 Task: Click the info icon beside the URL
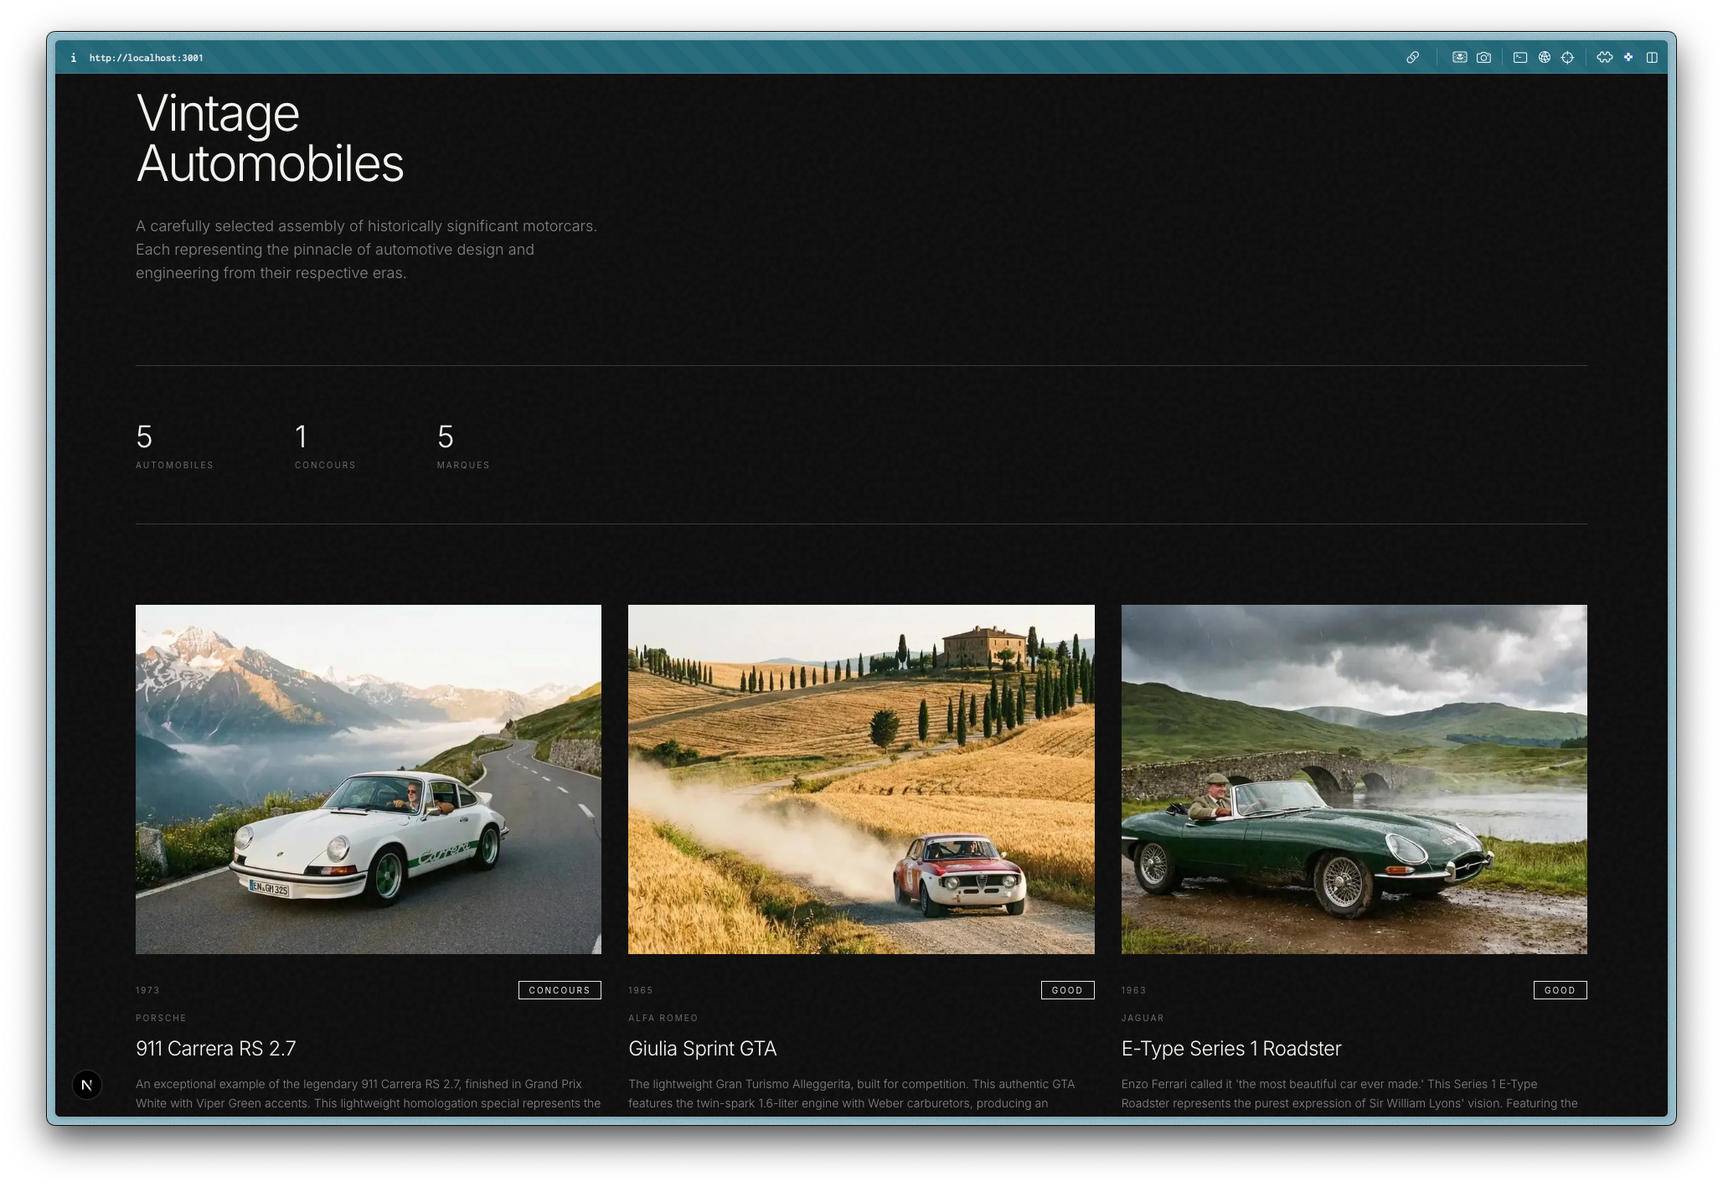74,58
